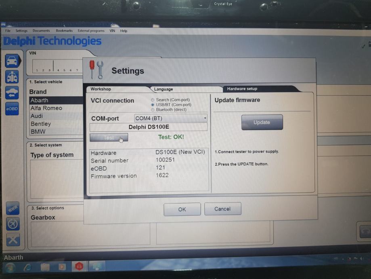
Task: Confirm settings with OK button
Action: (x=182, y=209)
